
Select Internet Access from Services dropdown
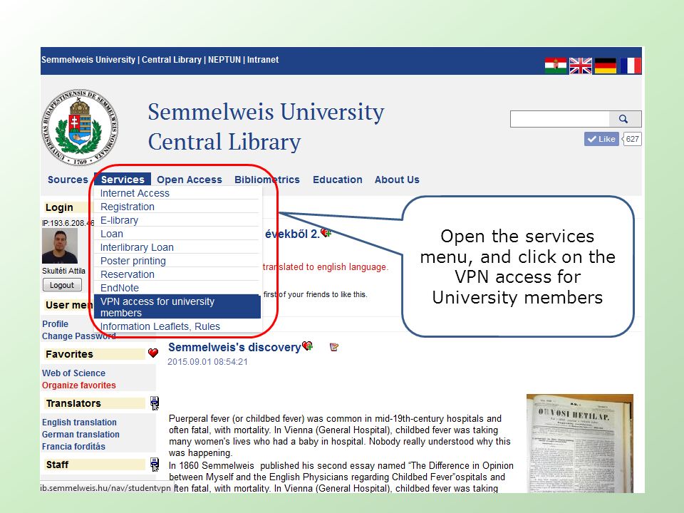tap(177, 193)
